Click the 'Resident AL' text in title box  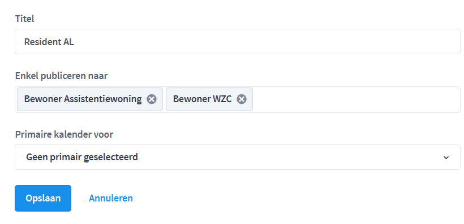49,42
